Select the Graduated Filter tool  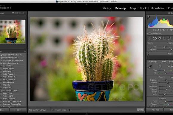click(164, 38)
